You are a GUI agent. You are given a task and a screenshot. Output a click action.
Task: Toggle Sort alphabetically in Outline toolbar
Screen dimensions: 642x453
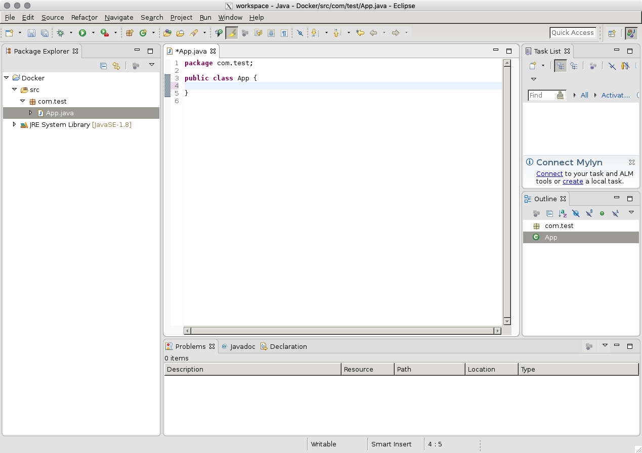(563, 213)
